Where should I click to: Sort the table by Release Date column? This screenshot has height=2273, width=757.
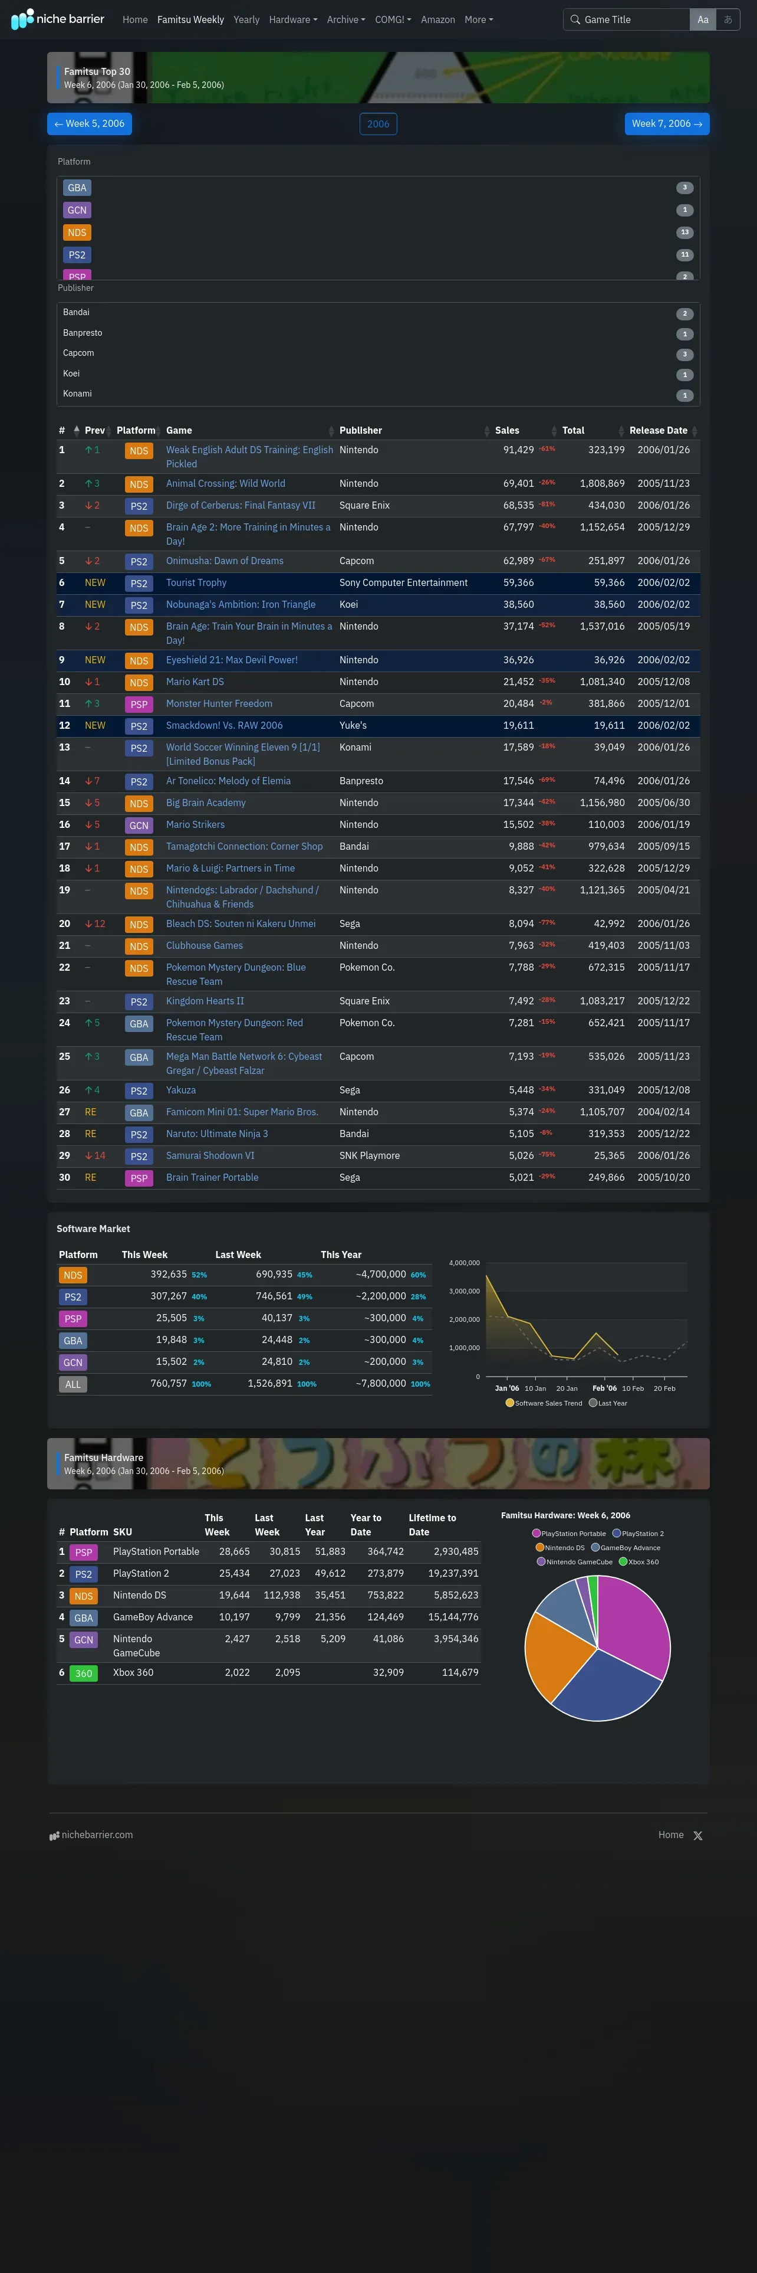pyautogui.click(x=663, y=431)
